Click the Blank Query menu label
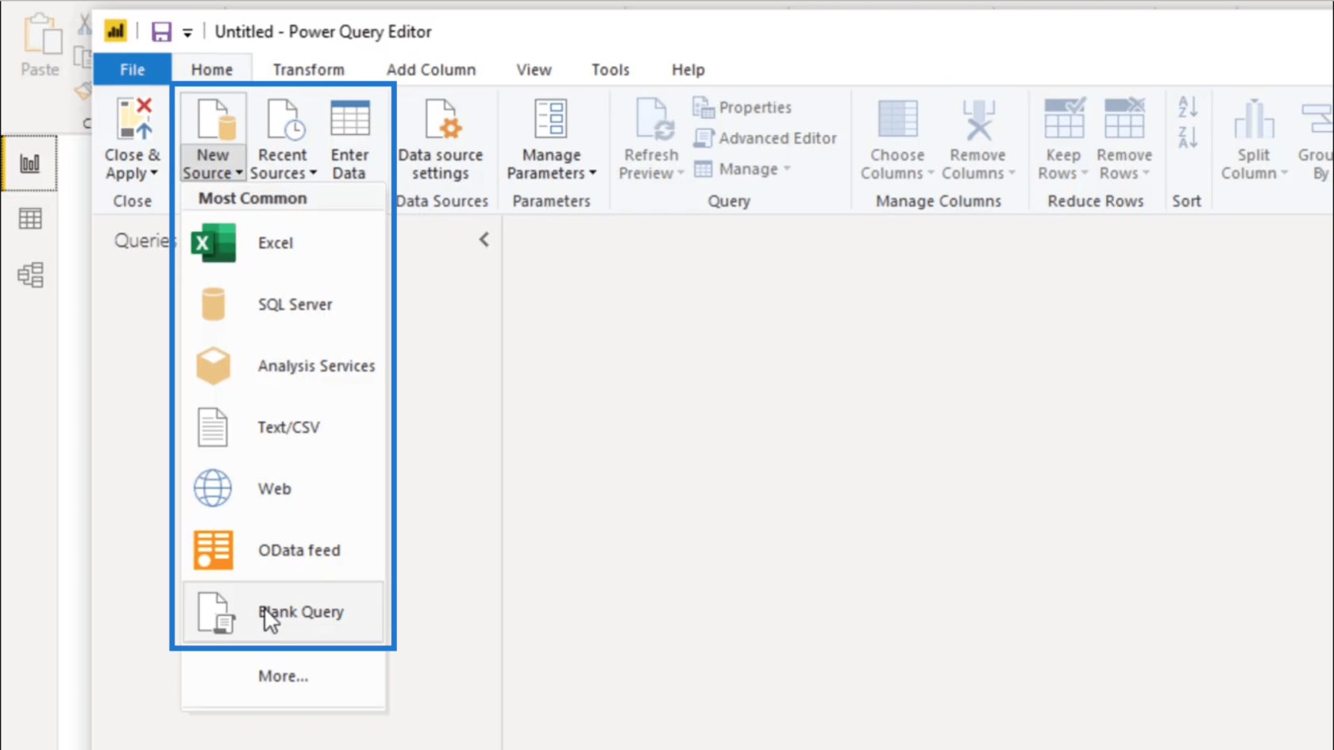1334x750 pixels. point(301,612)
